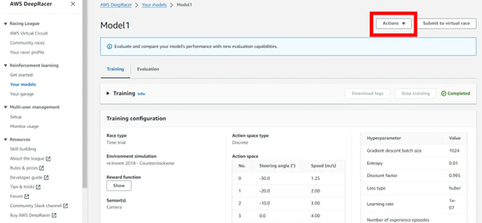Viewport: 482px width, 223px height.
Task: Click steering angle -30.0 cell
Action: pos(265,178)
